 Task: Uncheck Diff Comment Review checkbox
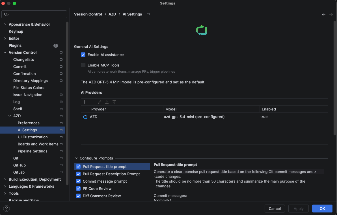coord(78,196)
